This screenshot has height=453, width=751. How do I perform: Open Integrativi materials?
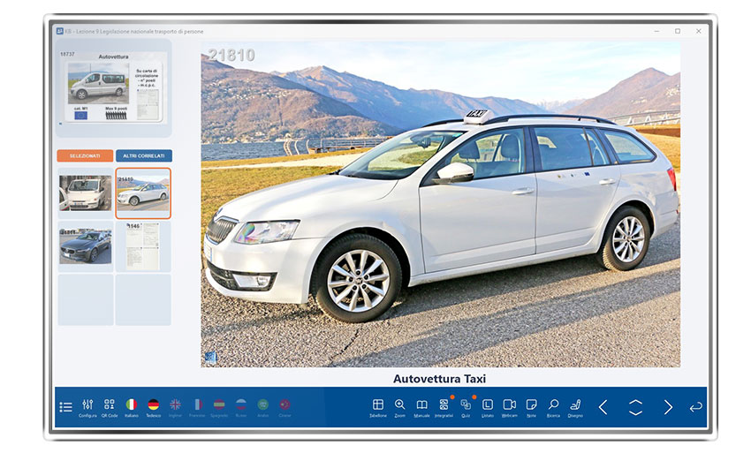[444, 406]
